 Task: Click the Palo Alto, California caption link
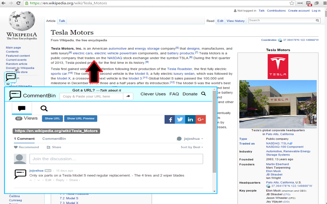pyautogui.click(x=280, y=134)
